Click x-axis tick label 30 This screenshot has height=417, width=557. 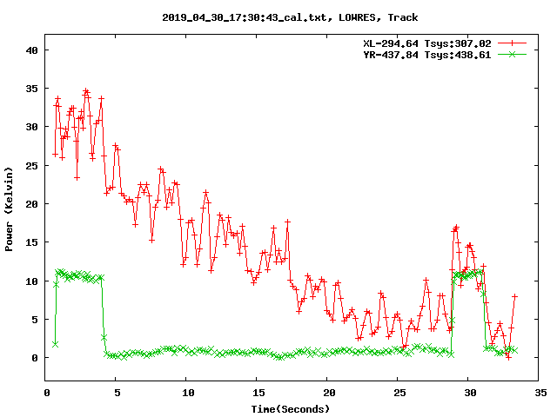(470, 393)
